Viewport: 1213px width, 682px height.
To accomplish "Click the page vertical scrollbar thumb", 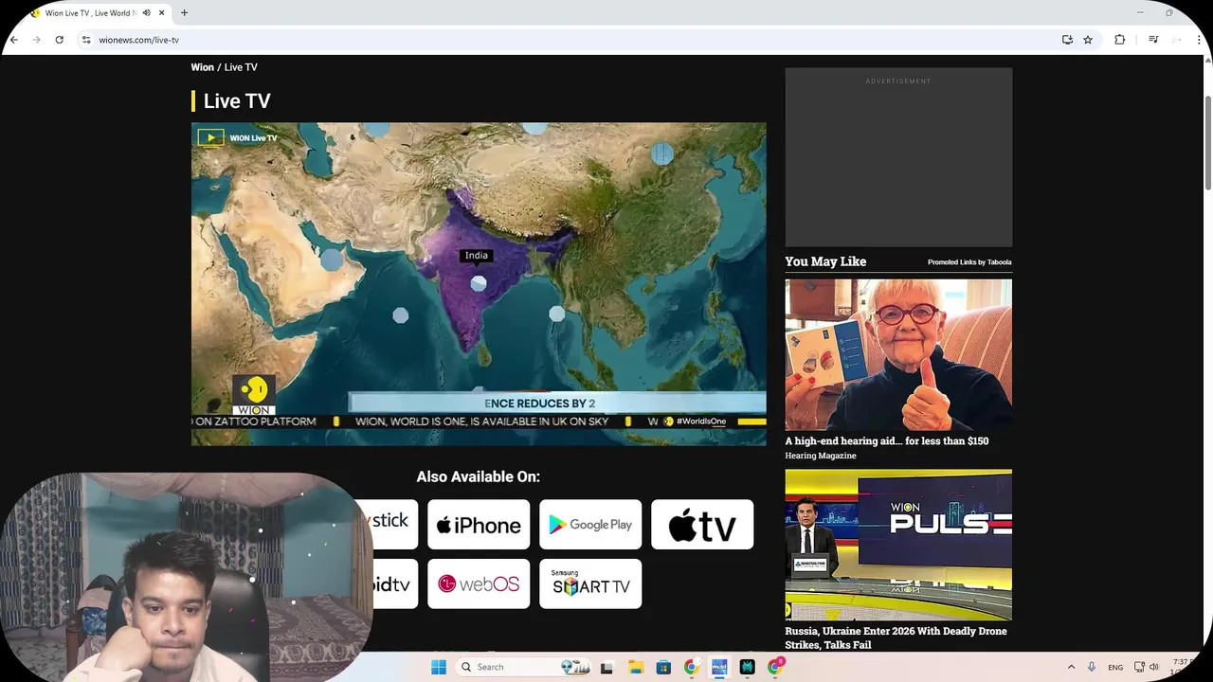I will [x=1207, y=142].
